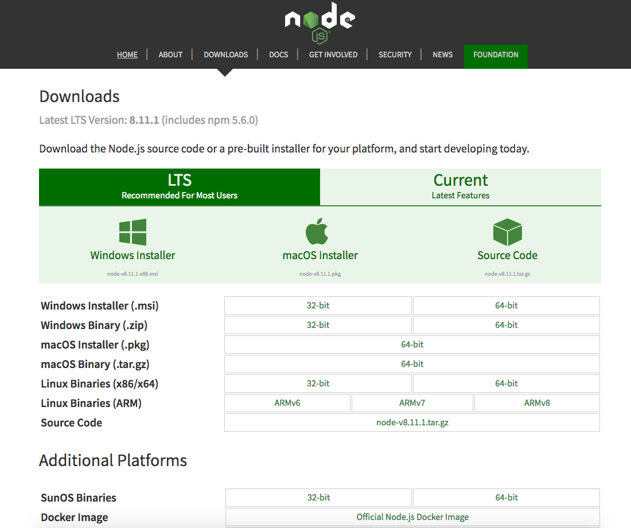Click the Windows logo icon

133,232
